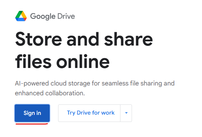Click the Google Drive triangle logo icon
Screen dimensions: 202x137
21,16
